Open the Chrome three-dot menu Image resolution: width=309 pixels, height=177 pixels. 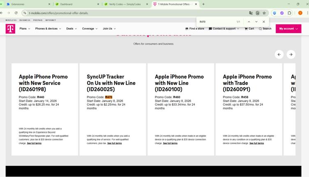(x=307, y=13)
